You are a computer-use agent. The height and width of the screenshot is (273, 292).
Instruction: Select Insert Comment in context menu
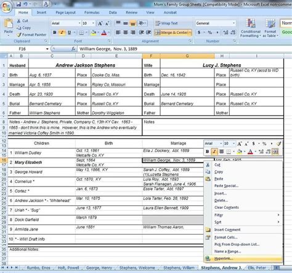click(x=243, y=230)
